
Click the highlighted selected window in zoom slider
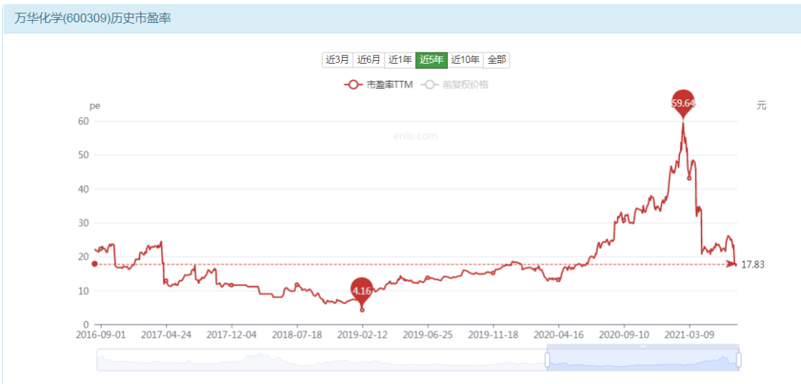(643, 360)
